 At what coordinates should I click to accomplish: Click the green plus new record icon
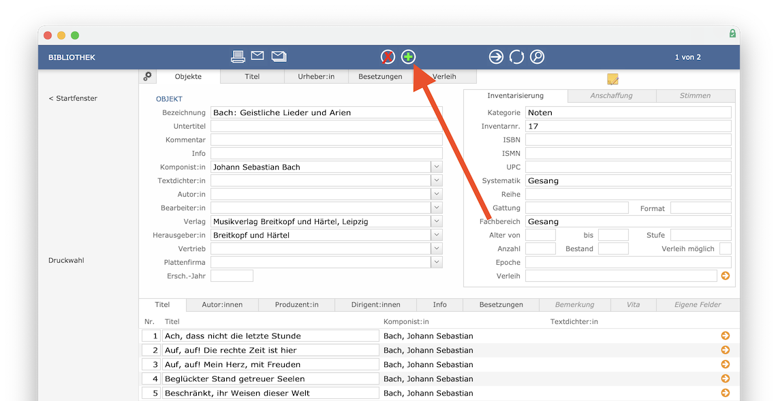tap(408, 57)
